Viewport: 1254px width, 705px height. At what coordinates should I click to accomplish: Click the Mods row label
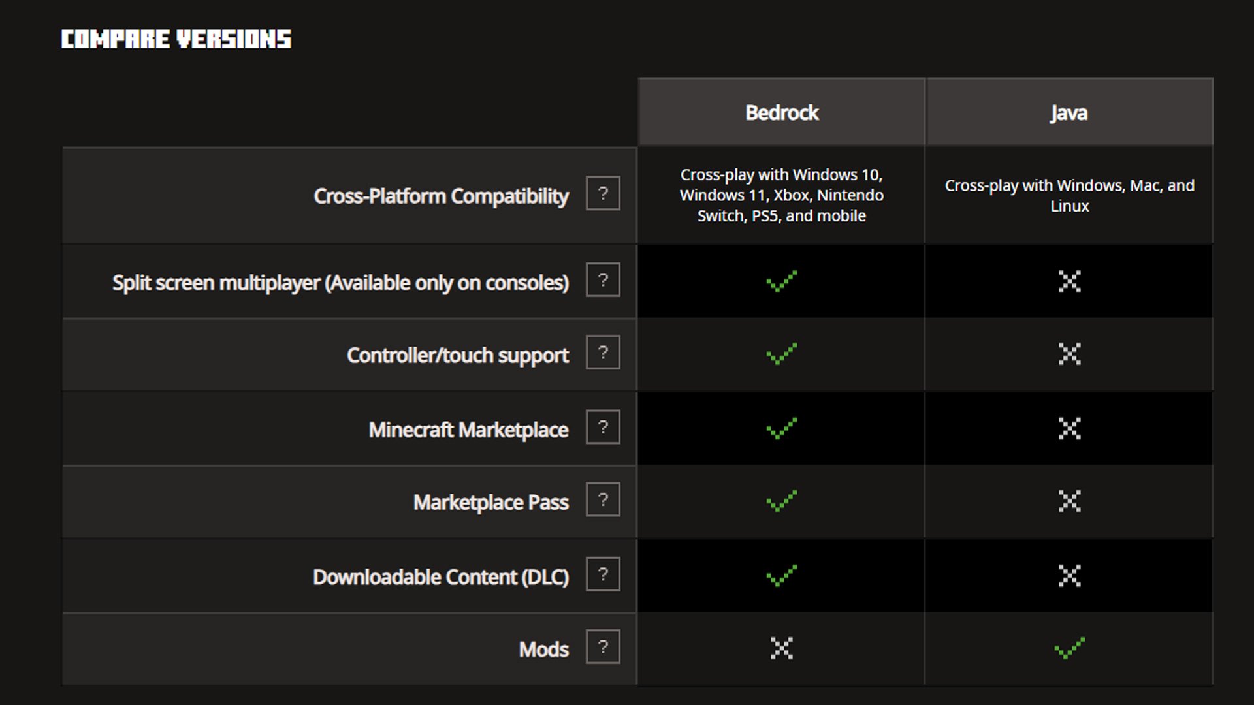pos(544,650)
